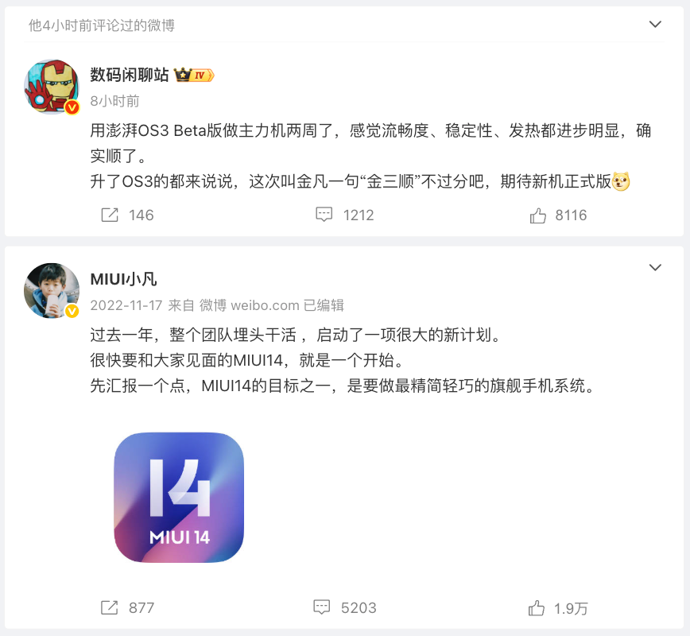Click the 2022-11-17 post date
This screenshot has width=690, height=636.
[126, 305]
